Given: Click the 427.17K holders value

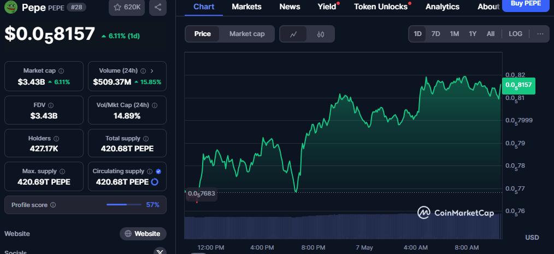Looking at the screenshot, I should tap(44, 149).
